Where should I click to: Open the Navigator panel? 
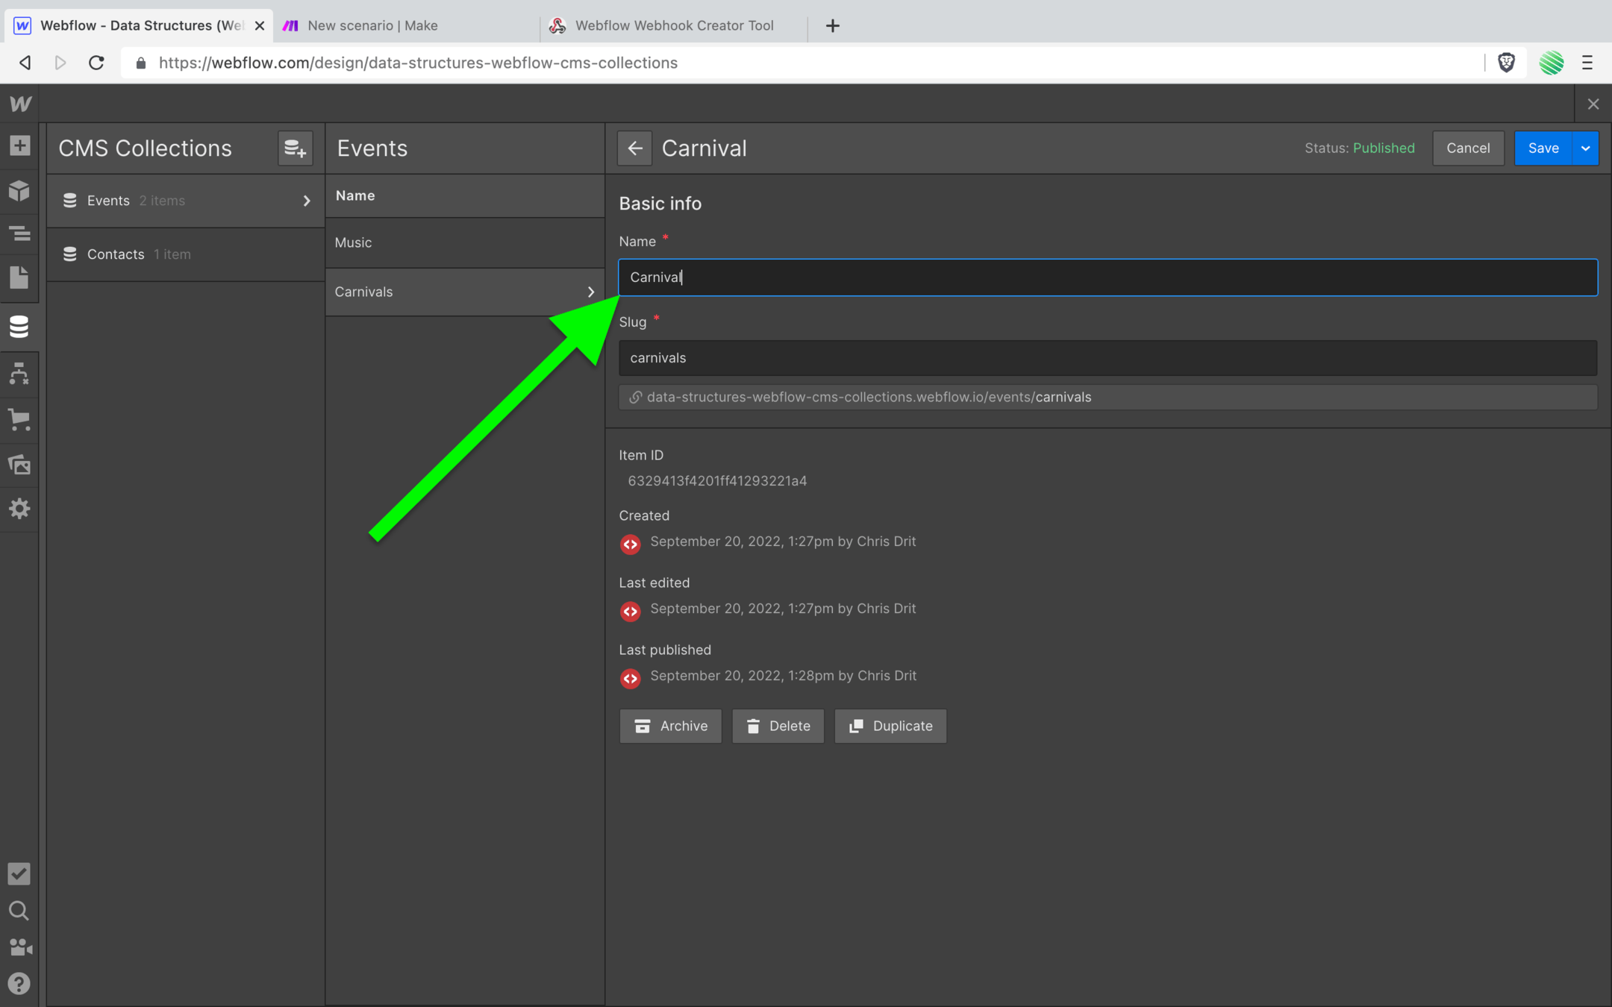[19, 233]
